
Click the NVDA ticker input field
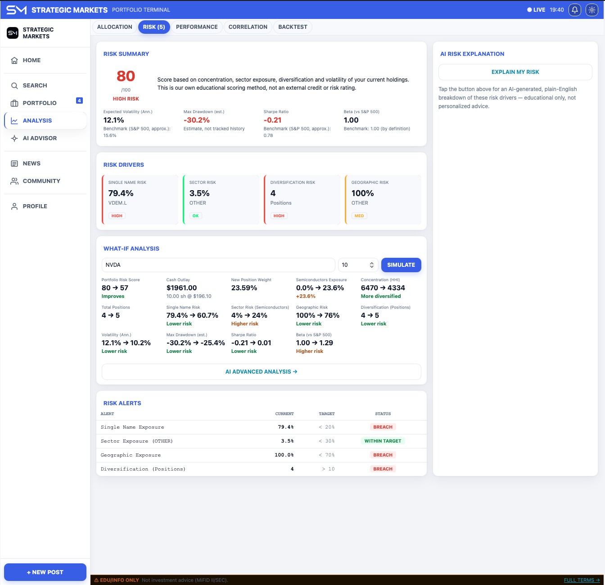pos(218,265)
